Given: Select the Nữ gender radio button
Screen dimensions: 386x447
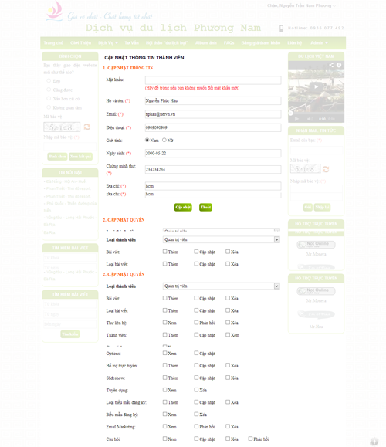Looking at the screenshot, I should tap(164, 140).
